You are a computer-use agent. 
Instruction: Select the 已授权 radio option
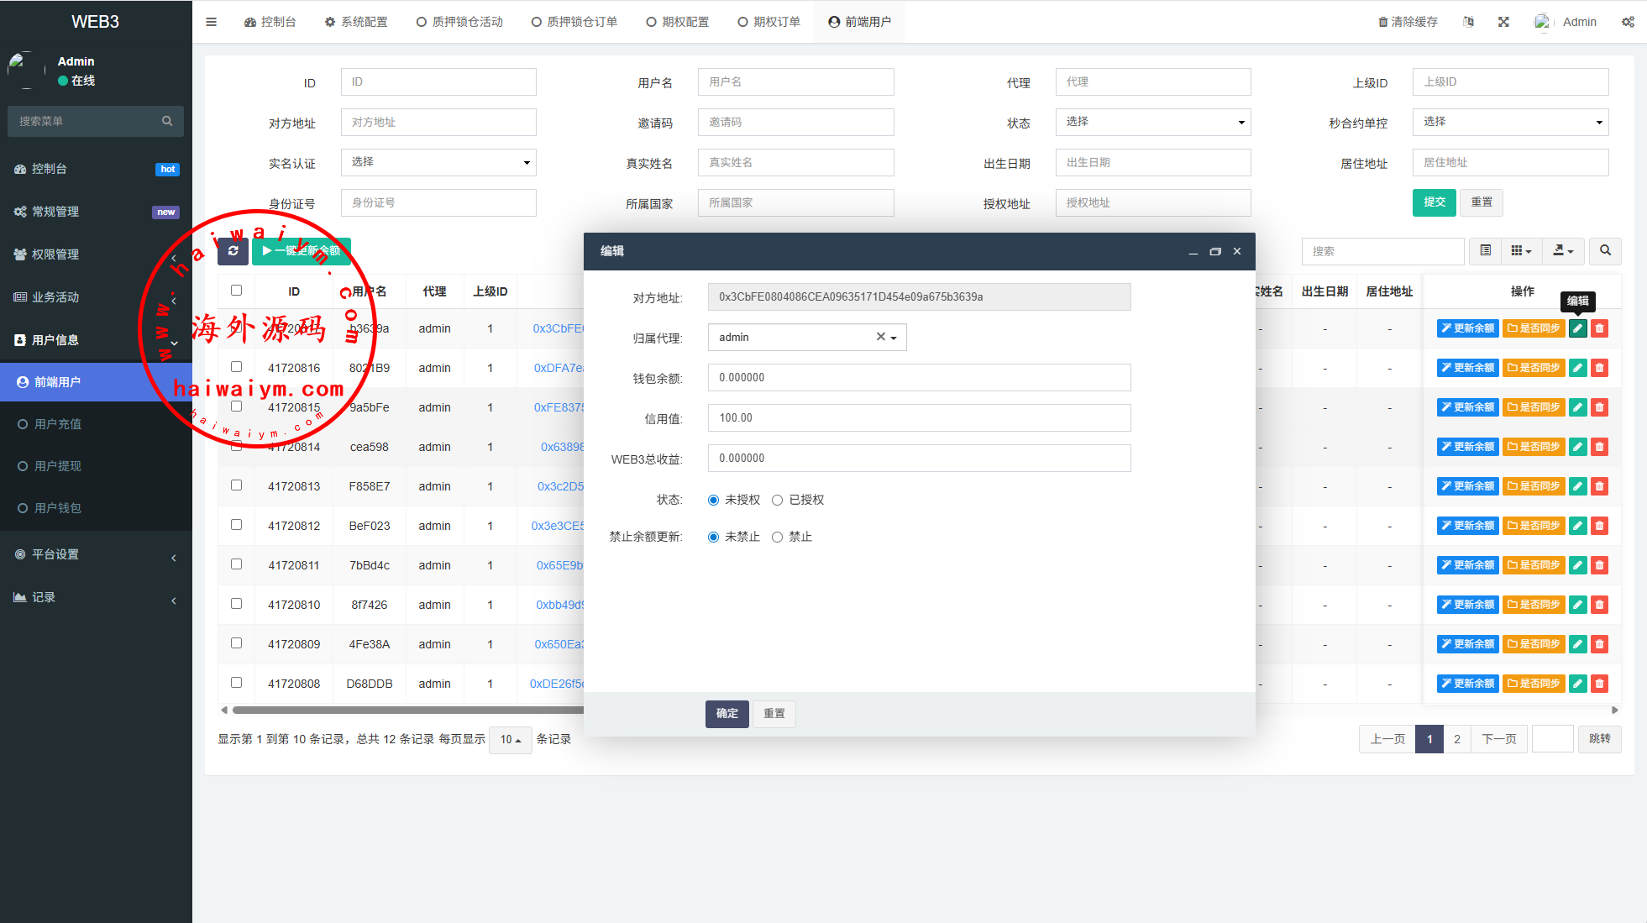(x=778, y=501)
